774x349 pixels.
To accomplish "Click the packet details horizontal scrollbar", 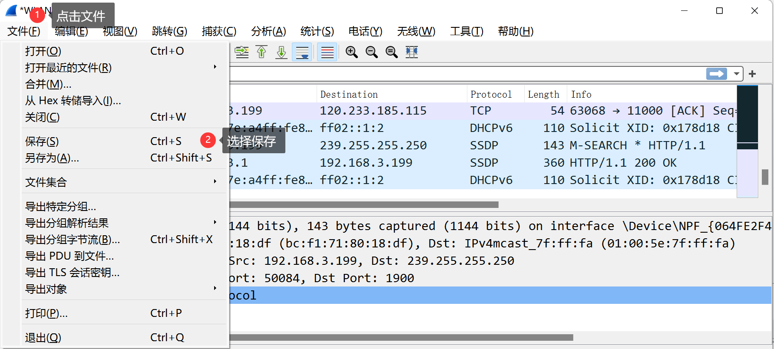I will click(x=401, y=337).
